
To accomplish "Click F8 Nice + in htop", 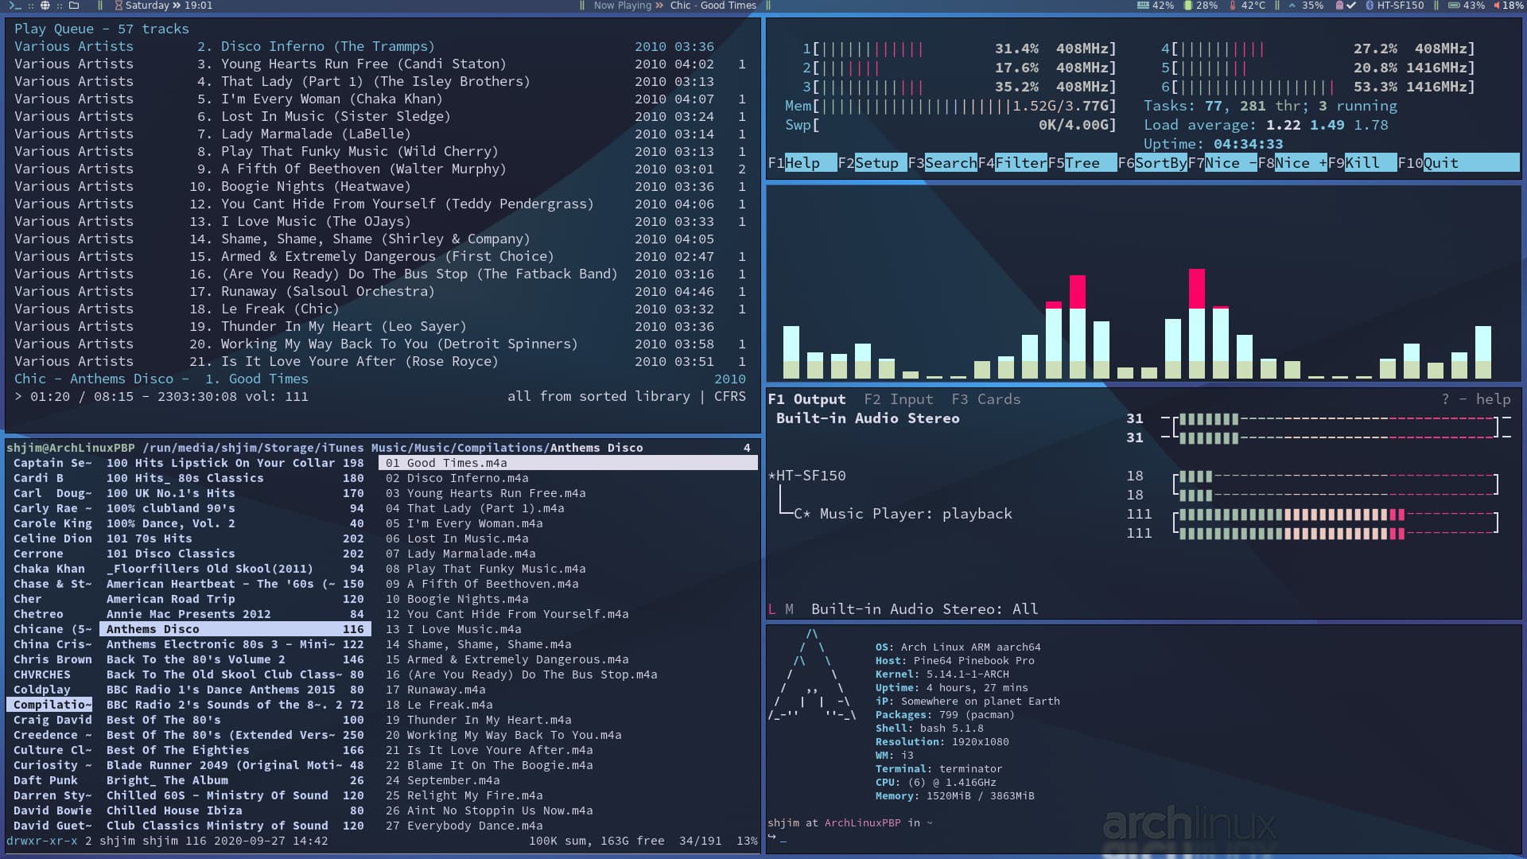I will 1292,163.
